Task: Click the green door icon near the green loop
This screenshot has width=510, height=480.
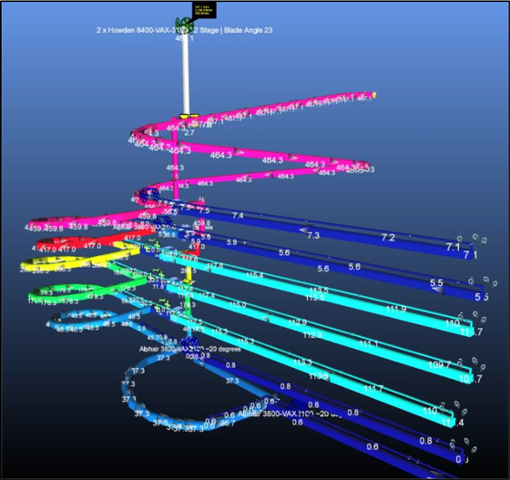Action: point(157,276)
